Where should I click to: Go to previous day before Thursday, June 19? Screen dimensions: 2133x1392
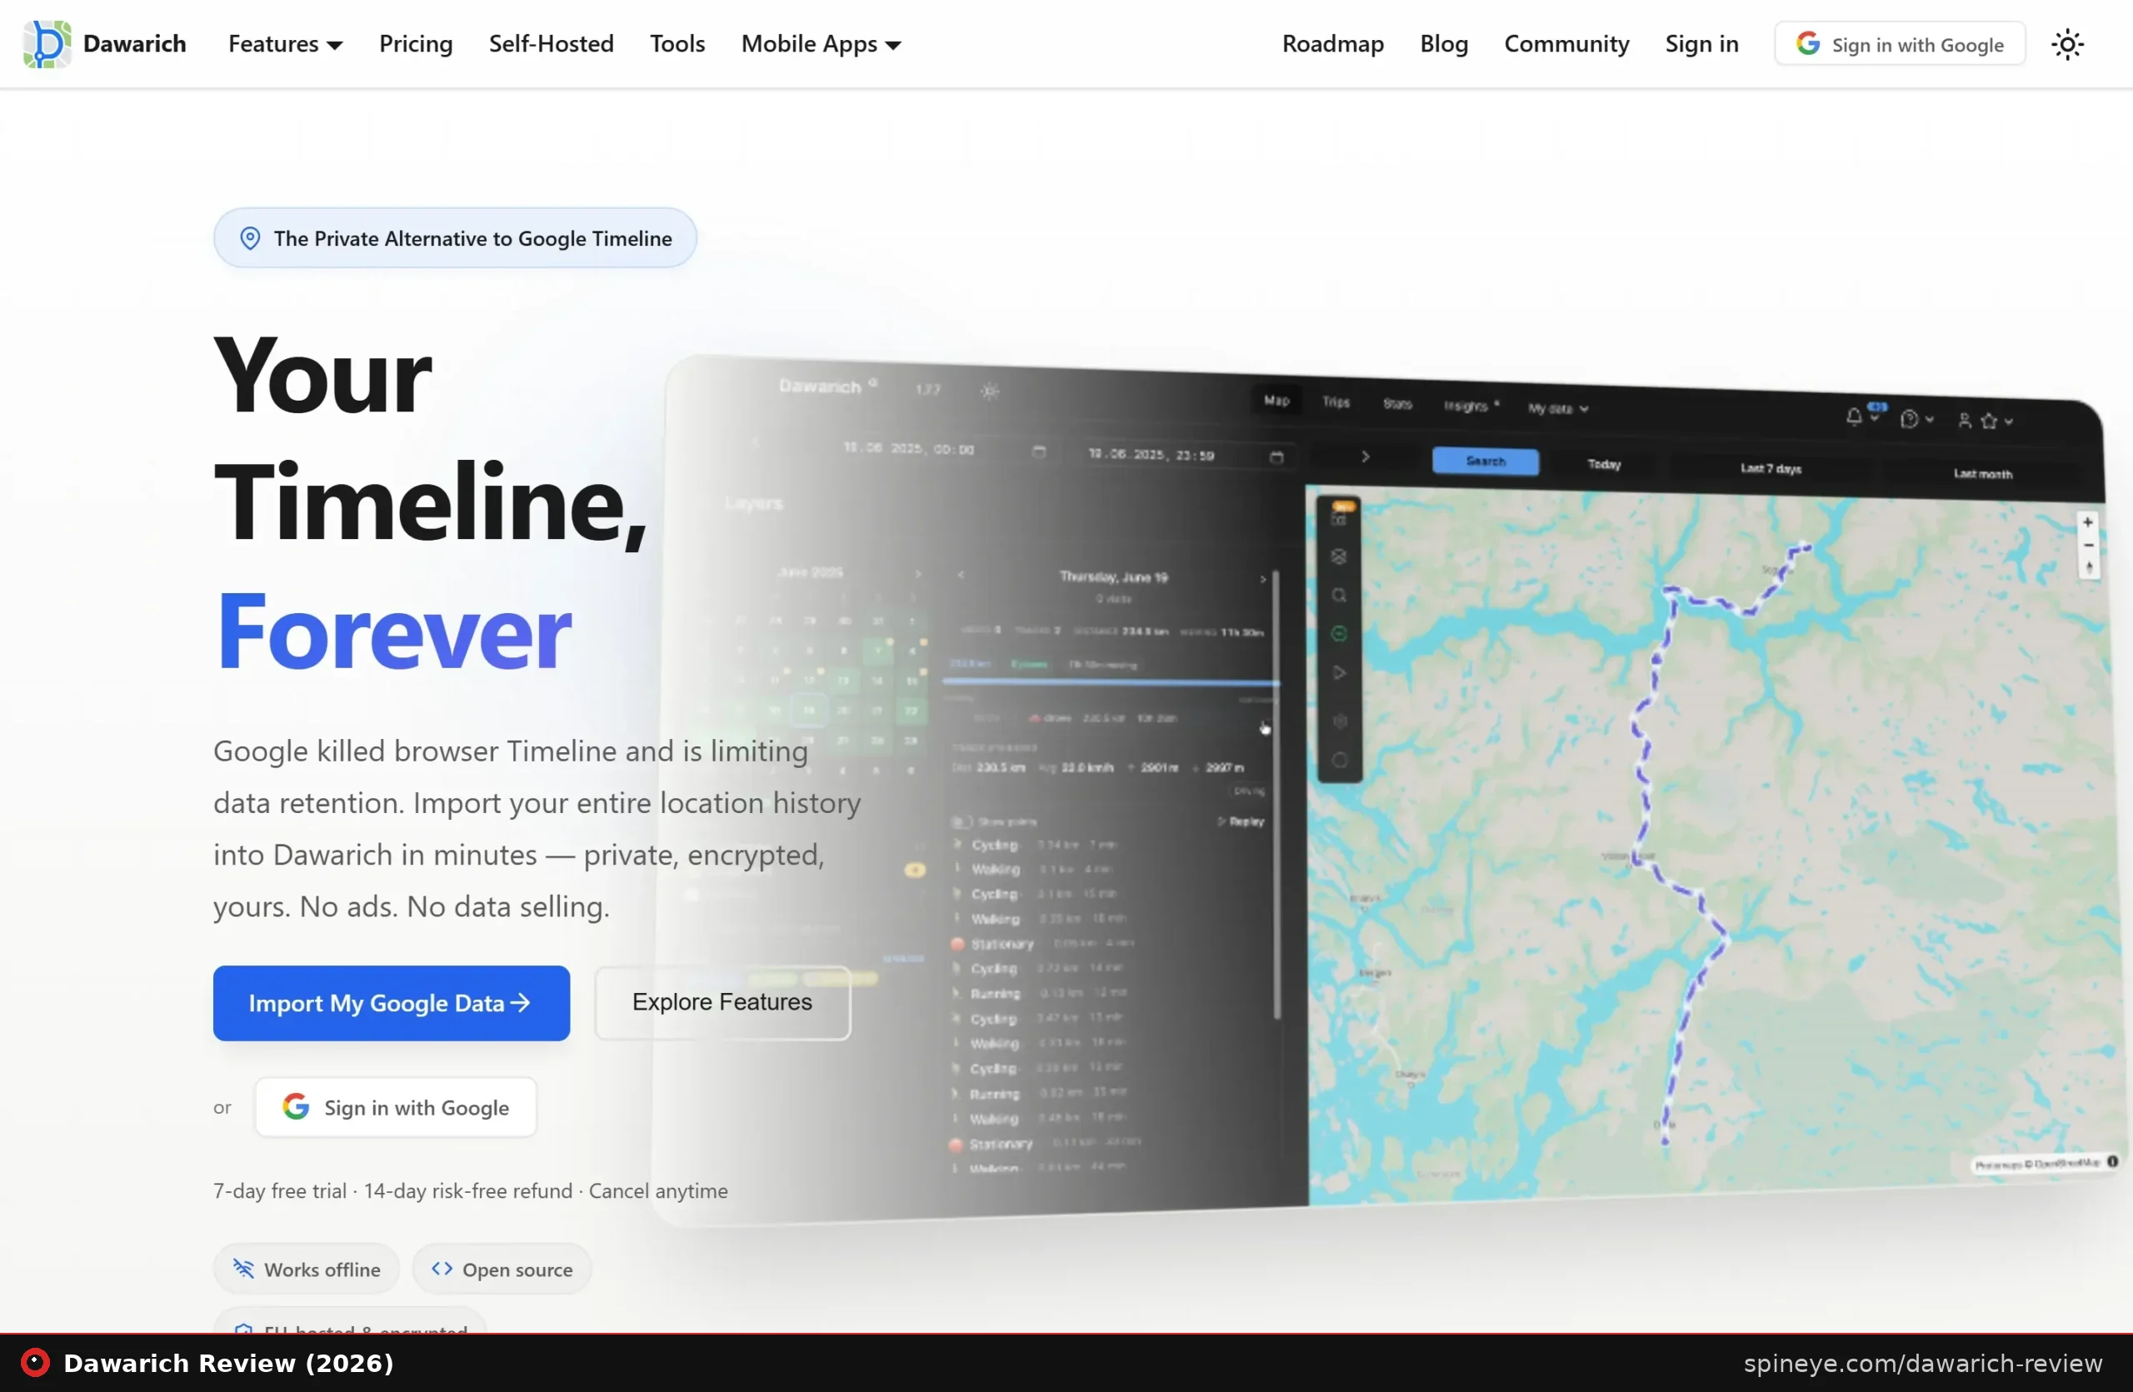(960, 574)
